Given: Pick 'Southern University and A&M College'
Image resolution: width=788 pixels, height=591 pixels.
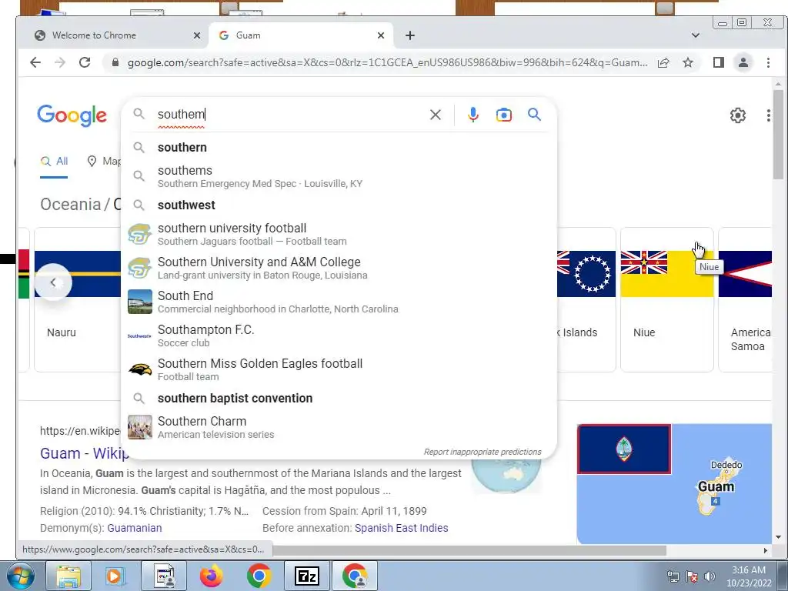Looking at the screenshot, I should coord(339,268).
